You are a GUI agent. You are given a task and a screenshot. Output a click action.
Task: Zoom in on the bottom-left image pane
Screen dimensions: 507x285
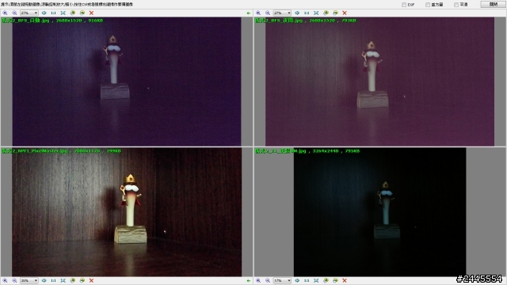click(x=5, y=280)
